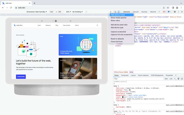Choose Capture full size screenshot

(x=122, y=35)
